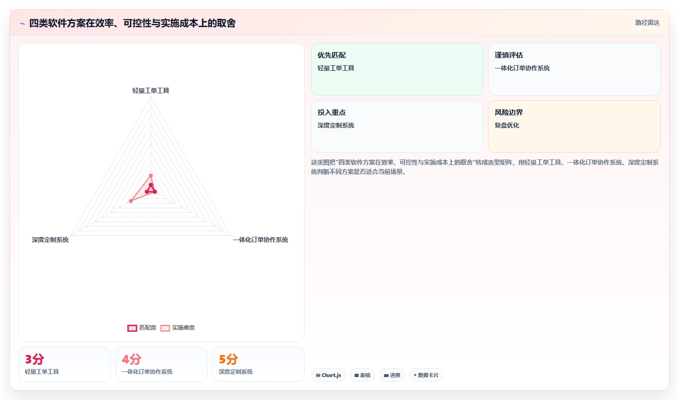679x400 pixels.
Task: Toggle the 实施难度 legend item
Action: 177,328
